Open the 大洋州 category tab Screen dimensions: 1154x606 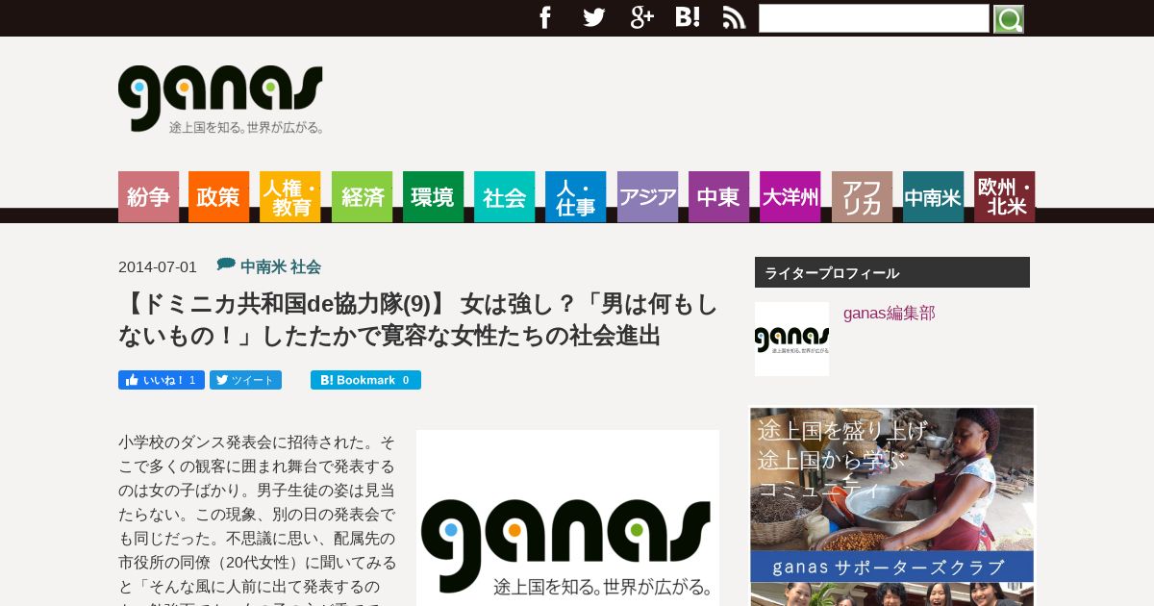(790, 197)
